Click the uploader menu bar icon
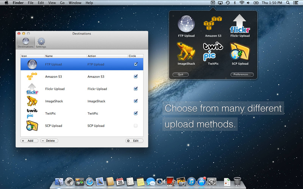The width and height of the screenshot is (303, 189). 212,3
